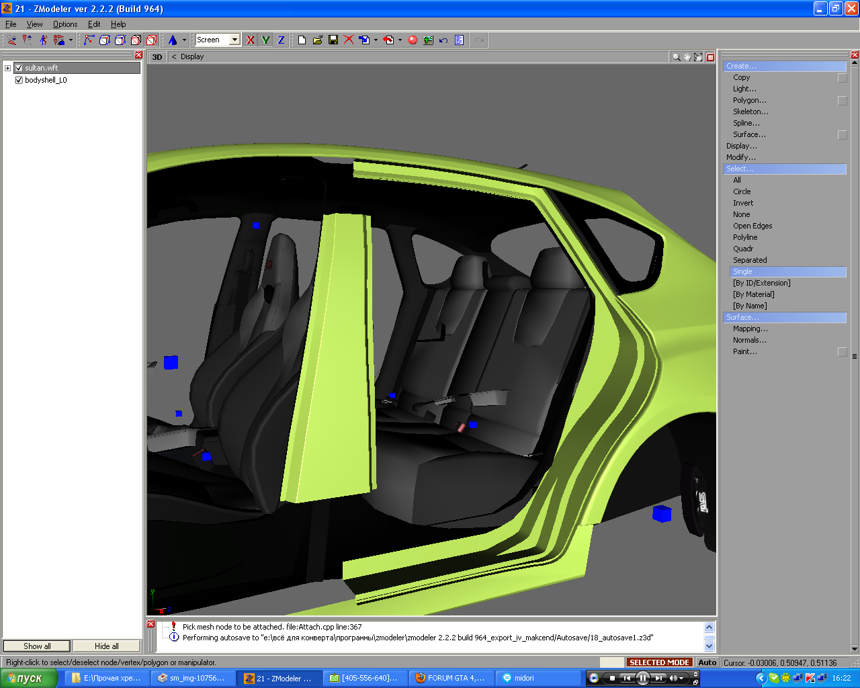The image size is (860, 688).
Task: Open the View menu
Action: coord(34,24)
